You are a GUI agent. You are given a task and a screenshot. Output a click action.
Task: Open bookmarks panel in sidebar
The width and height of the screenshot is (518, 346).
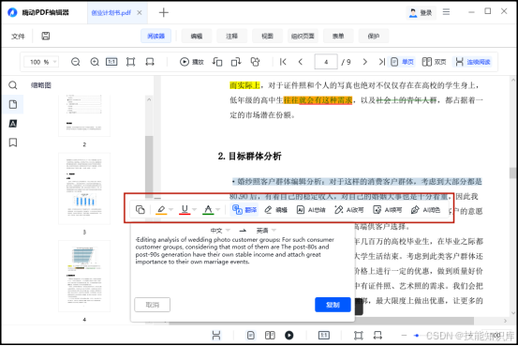click(13, 143)
